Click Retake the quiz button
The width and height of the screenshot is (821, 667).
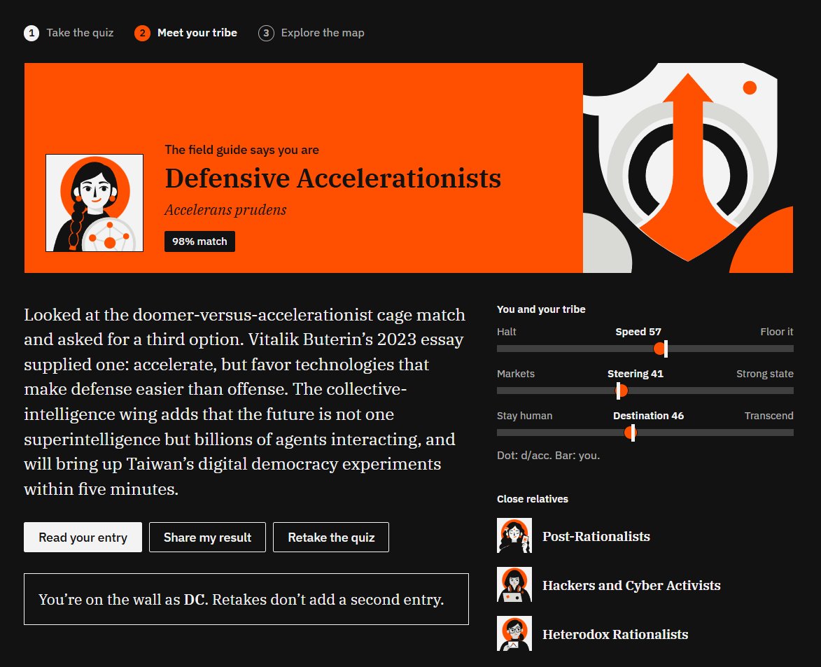[331, 537]
